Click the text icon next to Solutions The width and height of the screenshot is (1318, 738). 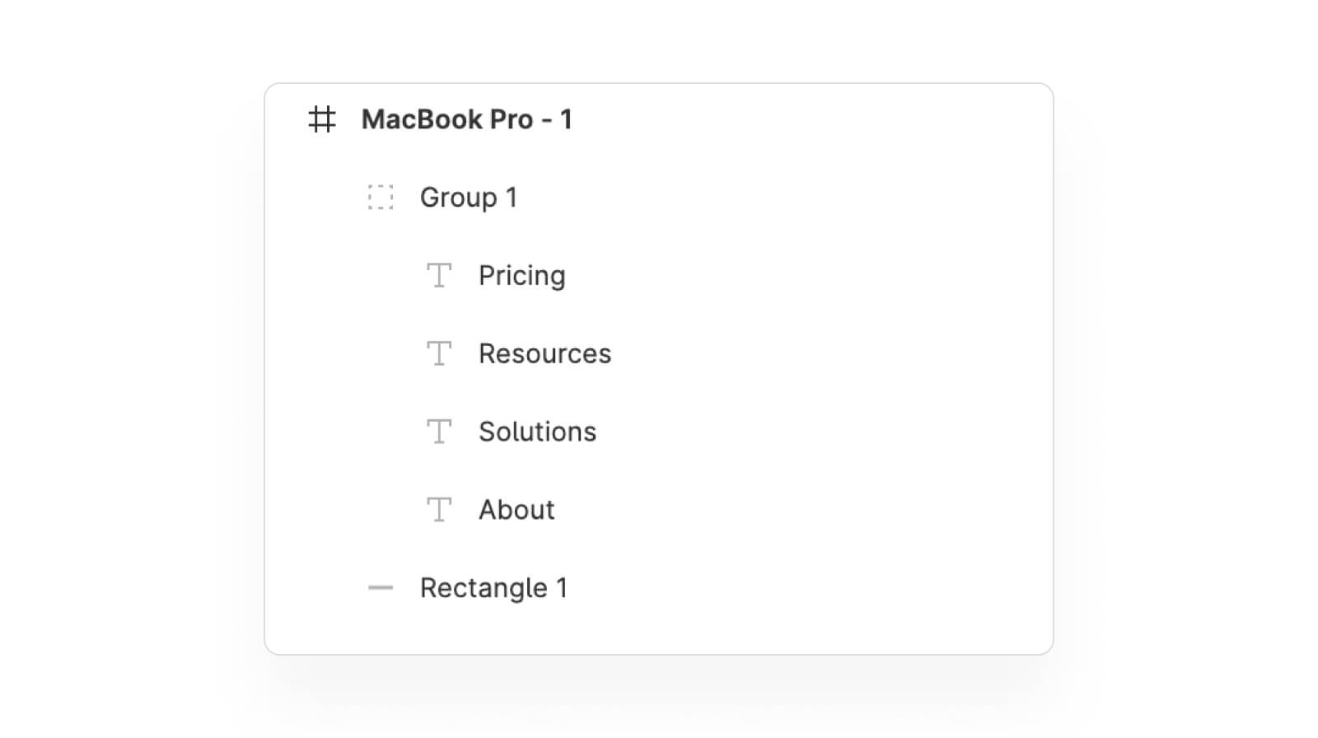coord(439,432)
